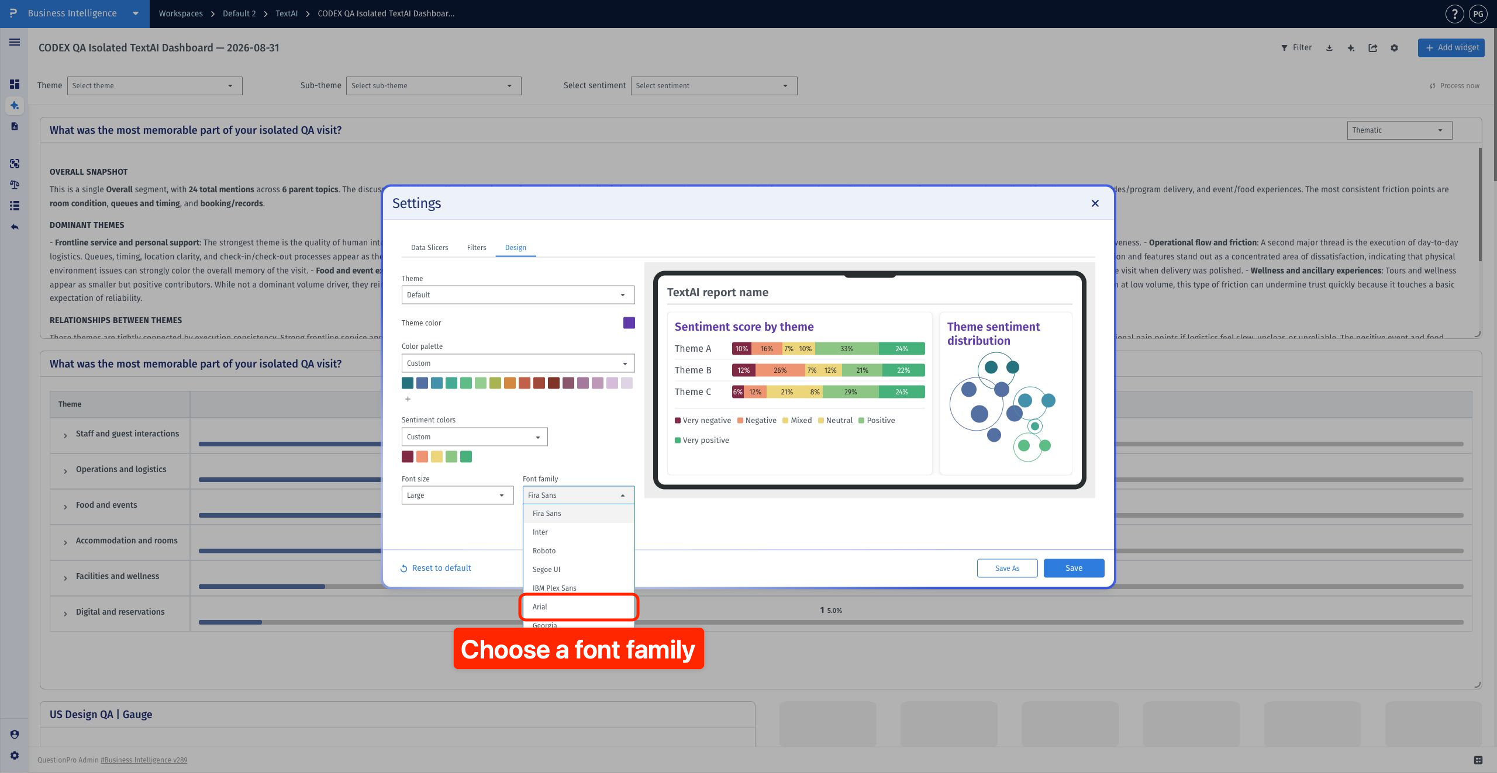Open the report document icon in sidebar

click(15, 126)
